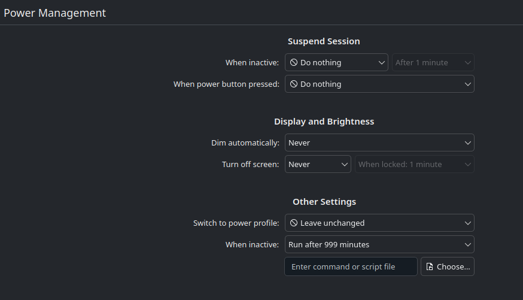Click the file icon on the Choose button
Viewport: 523px width, 300px height.
coord(430,267)
